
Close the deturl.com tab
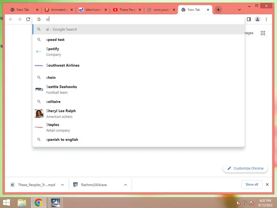coord(106,10)
